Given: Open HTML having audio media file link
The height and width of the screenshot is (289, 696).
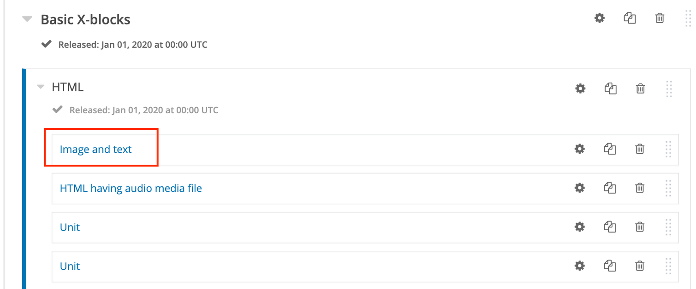Looking at the screenshot, I should 131,188.
